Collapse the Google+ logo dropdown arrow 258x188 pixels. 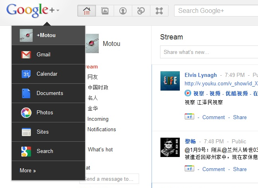pyautogui.click(x=58, y=10)
